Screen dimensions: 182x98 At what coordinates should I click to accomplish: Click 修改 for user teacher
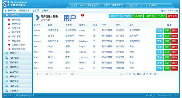point(167,36)
